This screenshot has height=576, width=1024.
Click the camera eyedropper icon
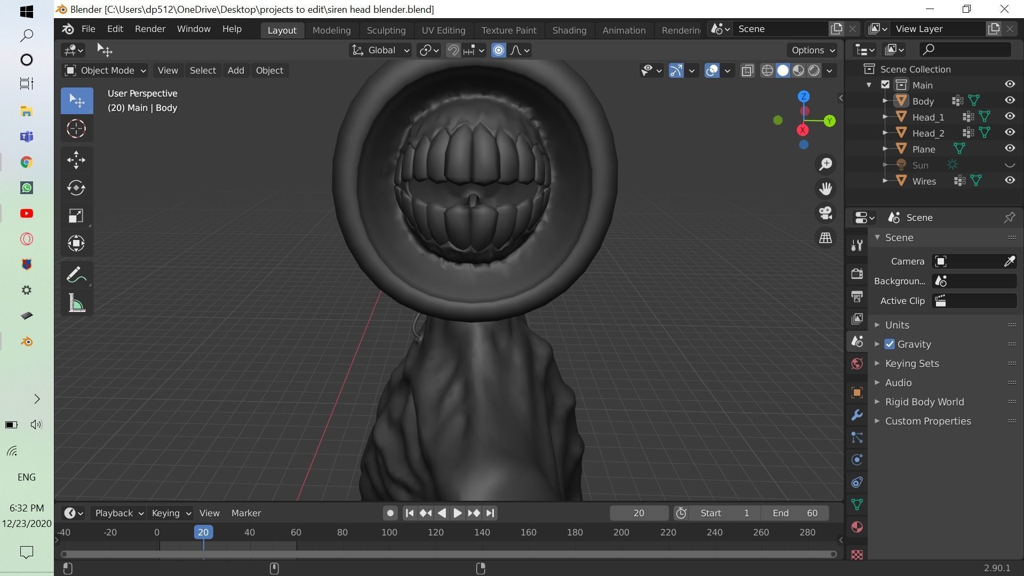point(1009,261)
